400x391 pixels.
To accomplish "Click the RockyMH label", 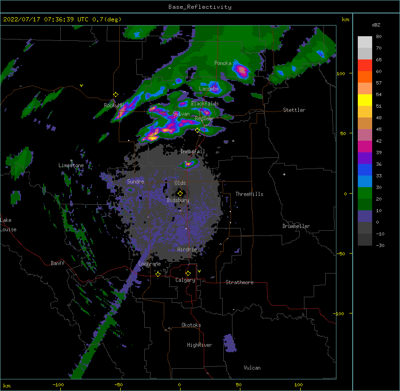I will click(x=114, y=105).
